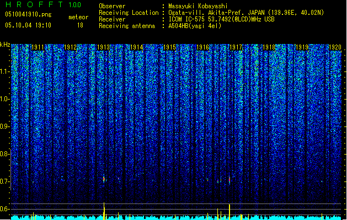Click the Receiving Location label
The image size is (347, 220).
tap(129, 13)
